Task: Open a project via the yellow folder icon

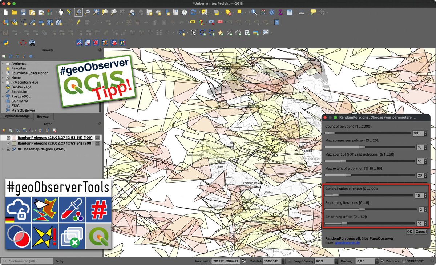Action: [15, 12]
